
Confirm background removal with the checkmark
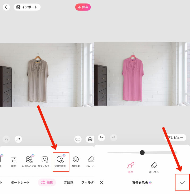[183, 182]
